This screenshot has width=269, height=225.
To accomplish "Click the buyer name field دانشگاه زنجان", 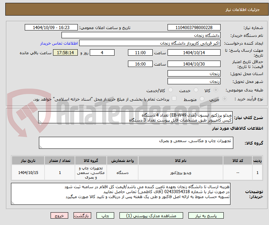I will click(x=141, y=35).
